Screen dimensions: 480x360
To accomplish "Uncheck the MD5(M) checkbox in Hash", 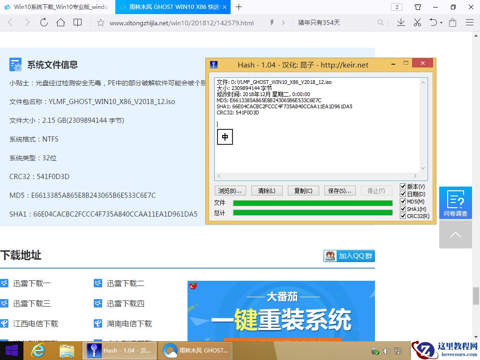I will (x=402, y=201).
